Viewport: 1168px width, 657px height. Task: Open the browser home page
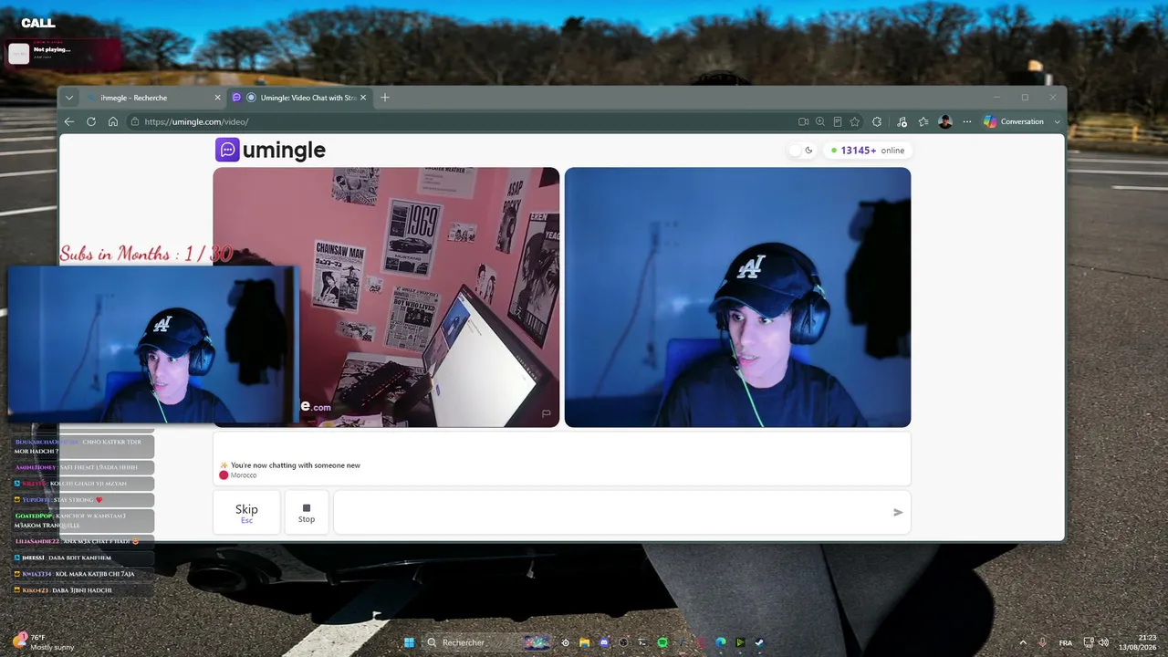pos(113,121)
